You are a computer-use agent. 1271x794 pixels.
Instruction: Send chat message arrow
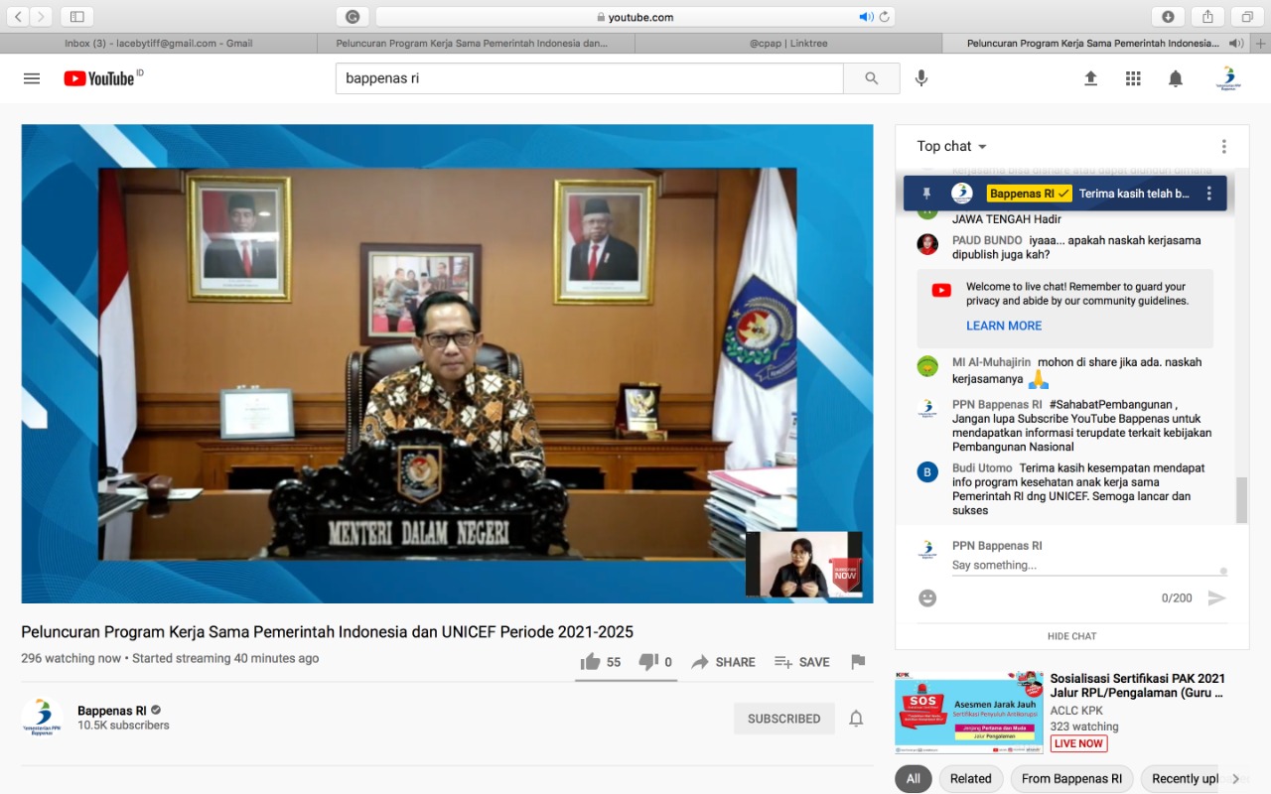tap(1216, 598)
